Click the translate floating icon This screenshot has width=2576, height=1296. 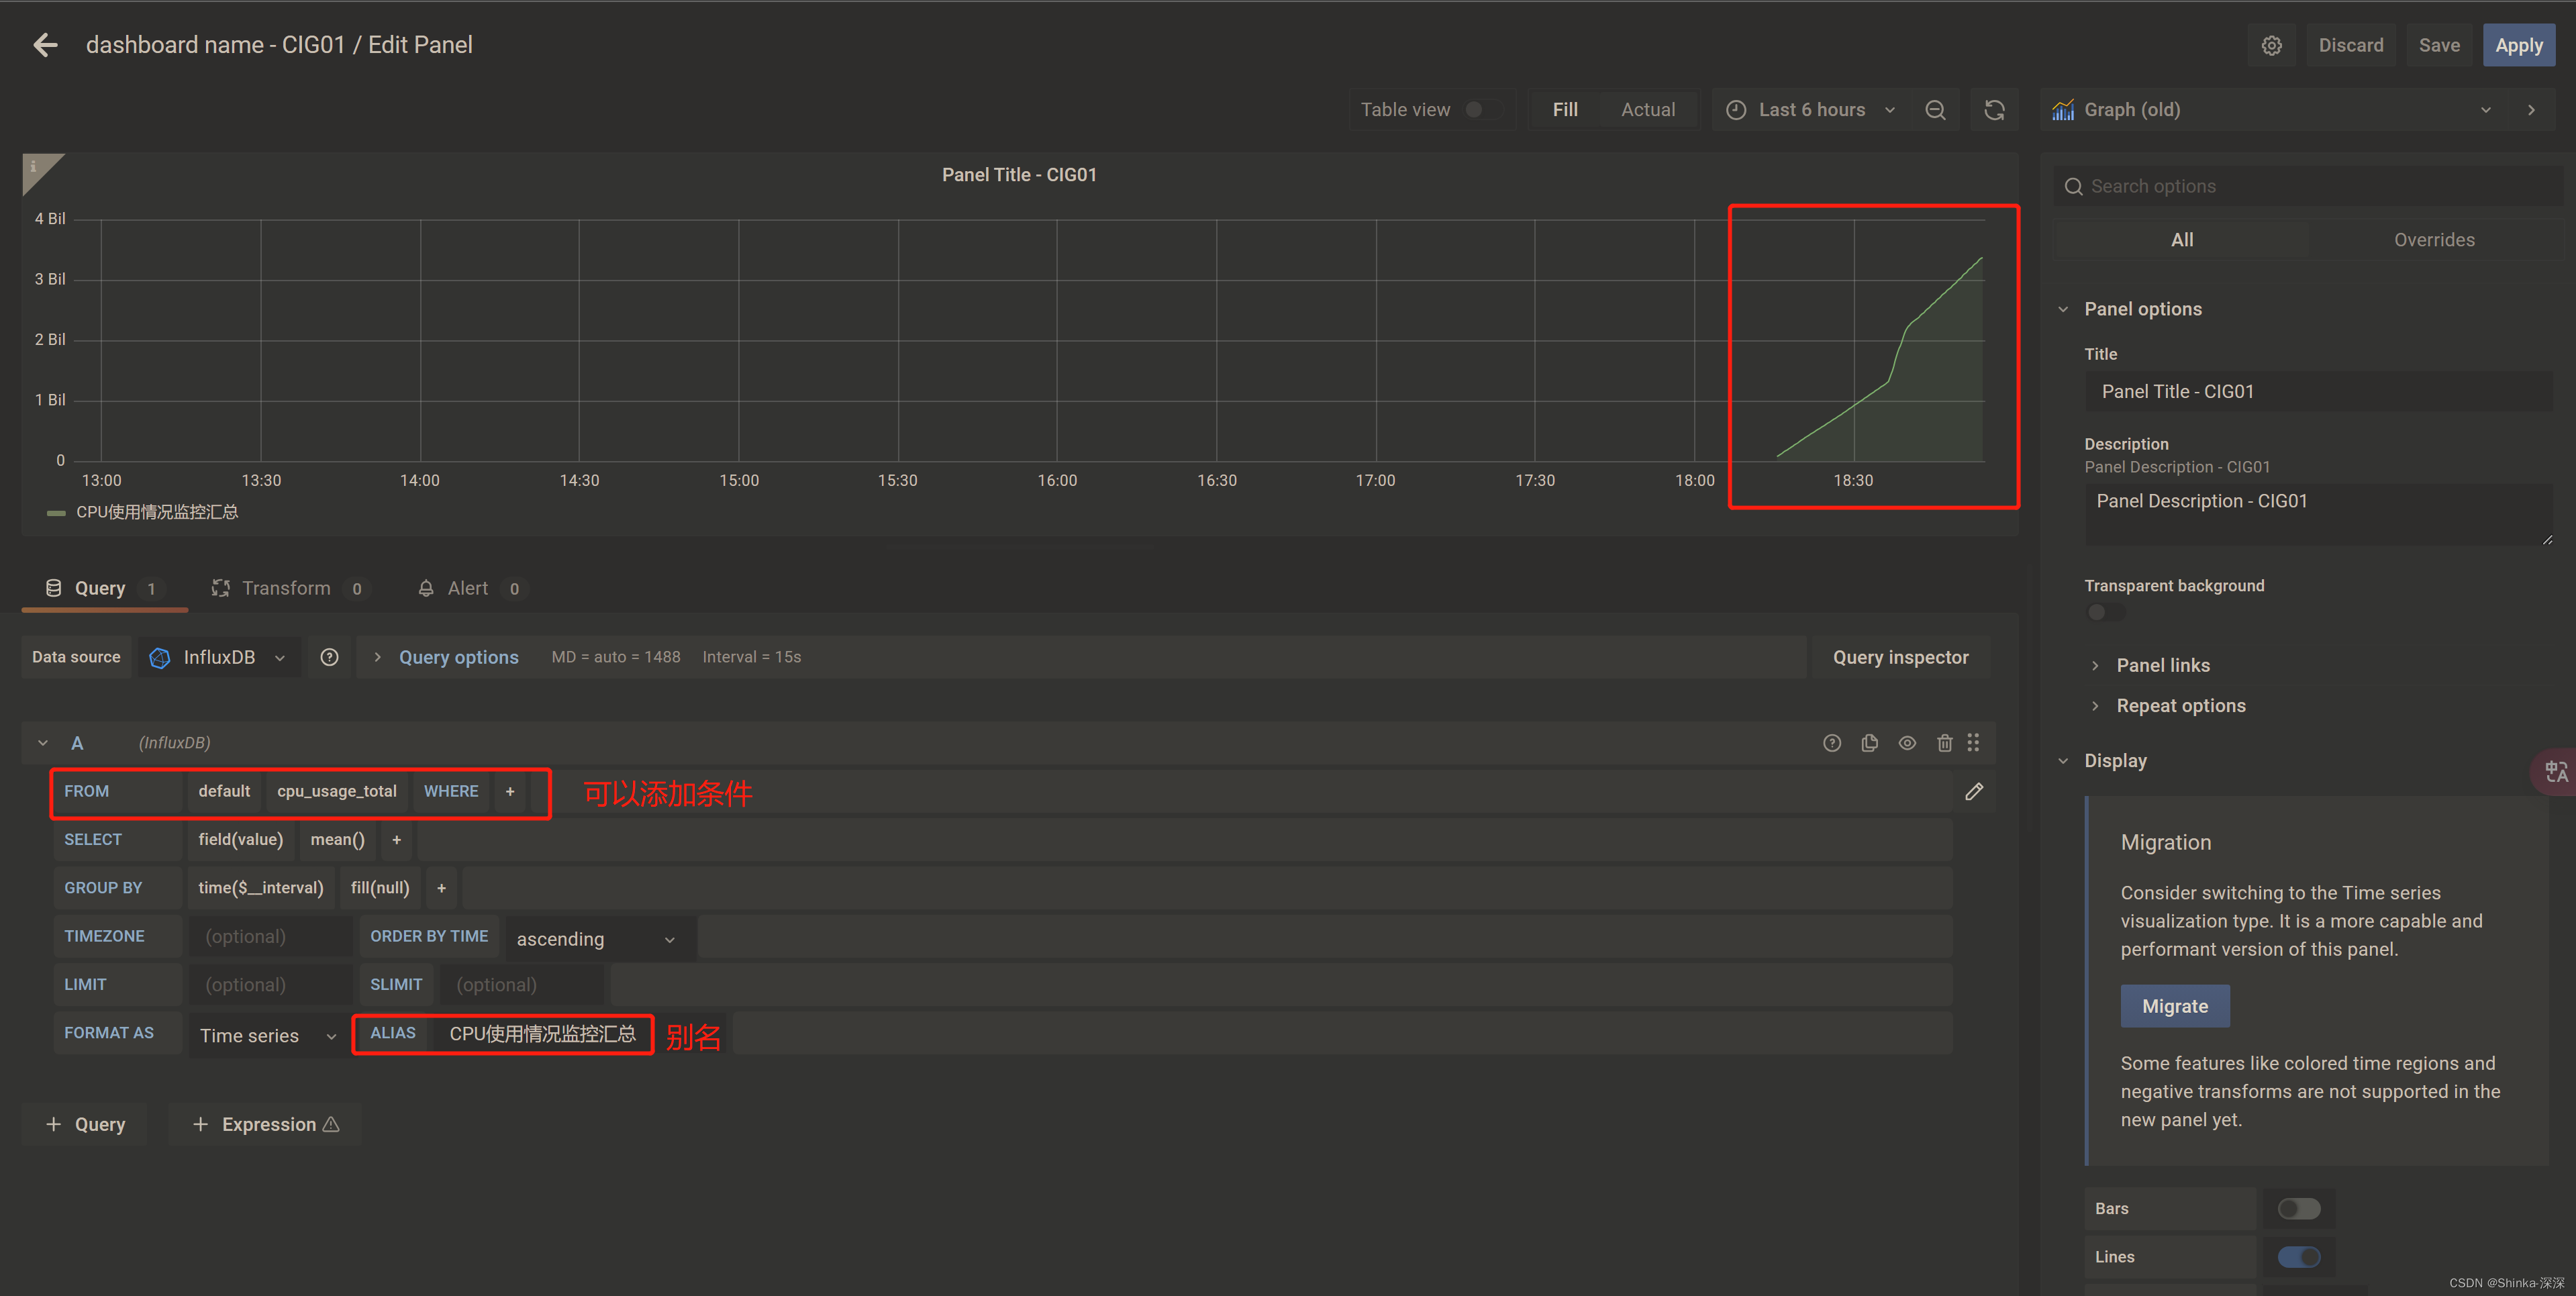pyautogui.click(x=2556, y=771)
